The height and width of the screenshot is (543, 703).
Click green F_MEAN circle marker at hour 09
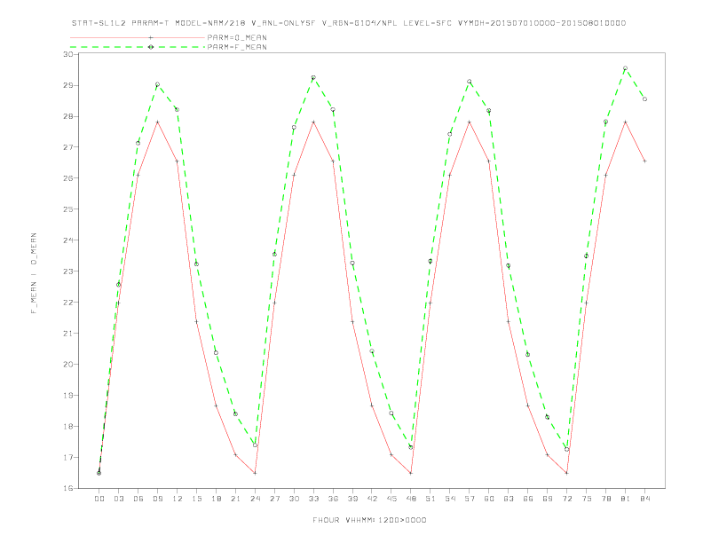pos(157,84)
